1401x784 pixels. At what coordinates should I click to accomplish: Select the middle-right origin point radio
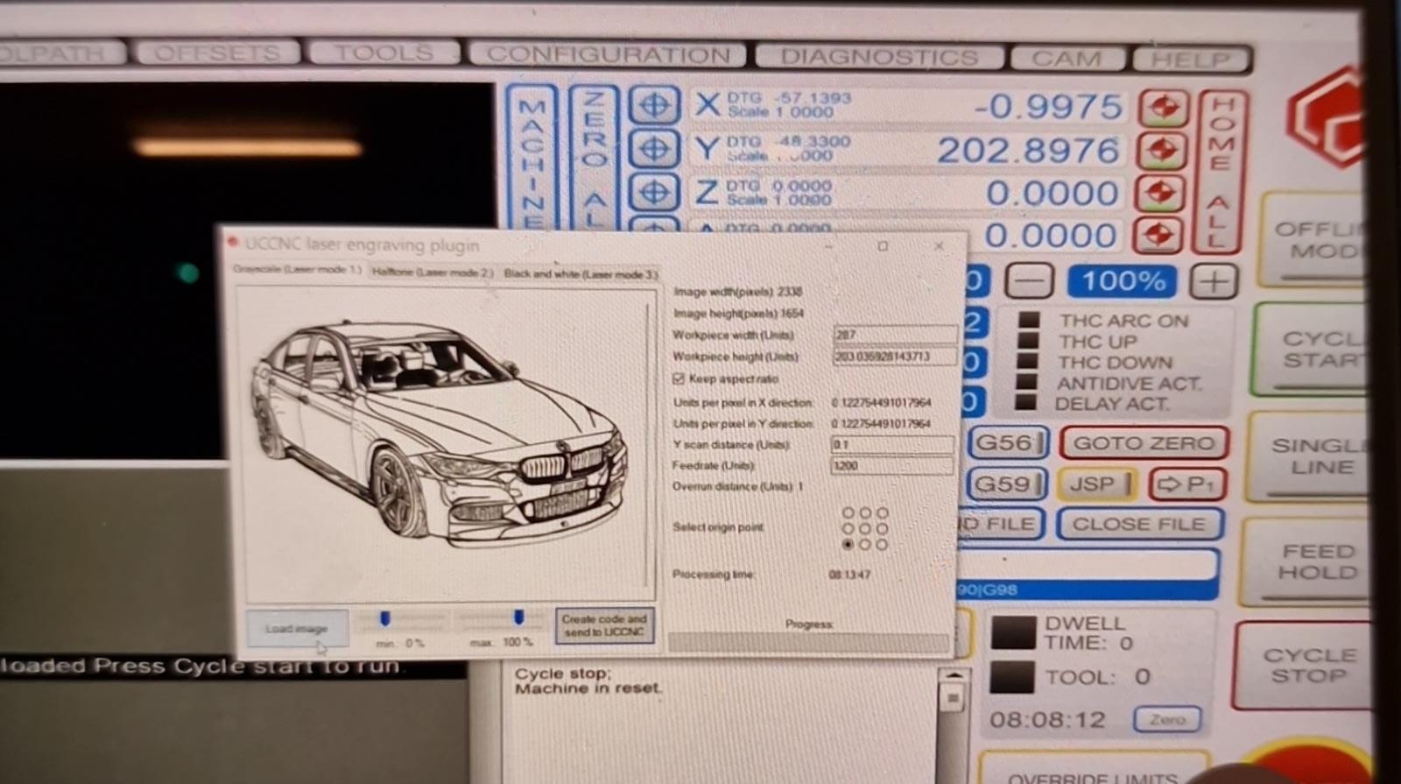(882, 528)
